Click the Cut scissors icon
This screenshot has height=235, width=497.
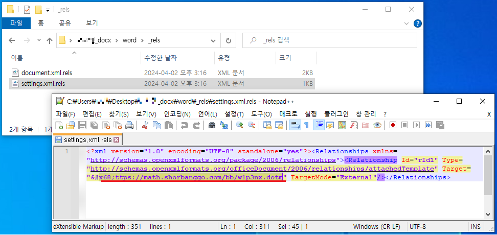145,125
